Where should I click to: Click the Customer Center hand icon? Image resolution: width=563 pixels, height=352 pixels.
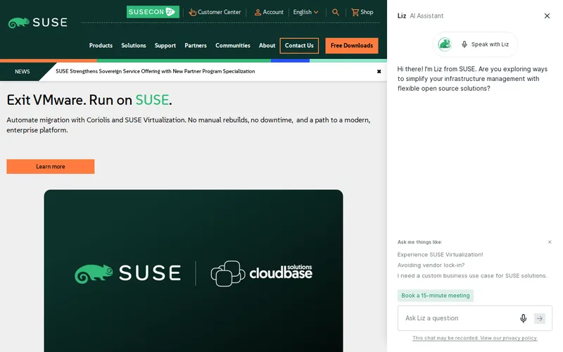(192, 12)
